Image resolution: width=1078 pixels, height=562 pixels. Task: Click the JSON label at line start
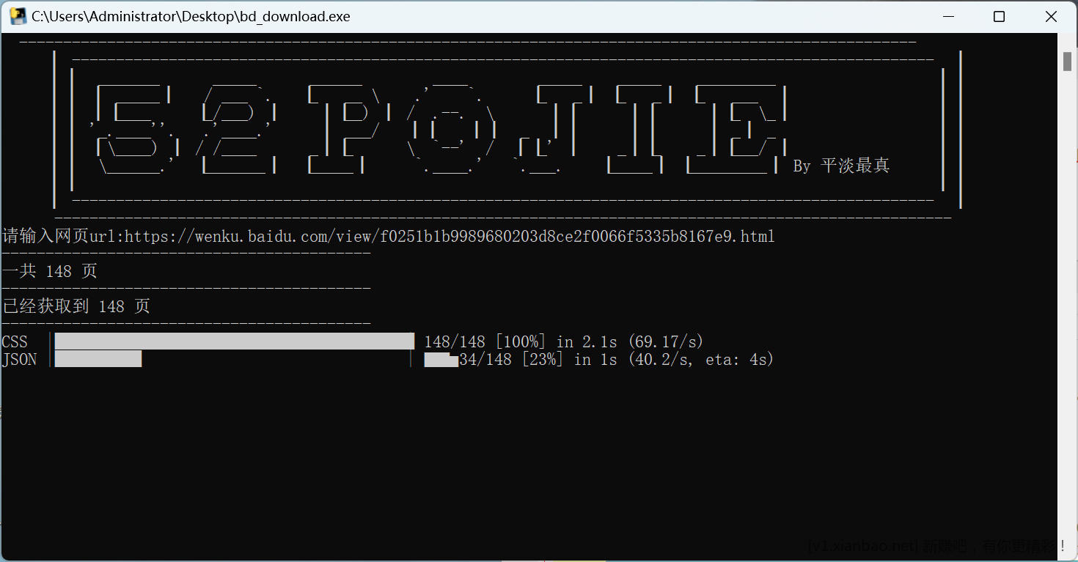(x=19, y=360)
